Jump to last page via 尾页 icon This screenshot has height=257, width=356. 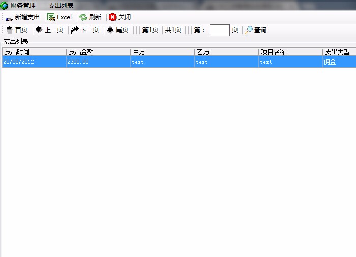[x=110, y=30]
